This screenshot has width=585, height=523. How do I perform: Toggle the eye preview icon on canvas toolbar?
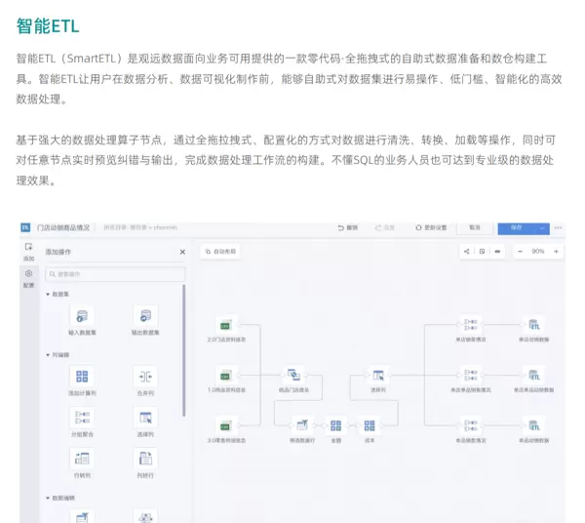(497, 251)
